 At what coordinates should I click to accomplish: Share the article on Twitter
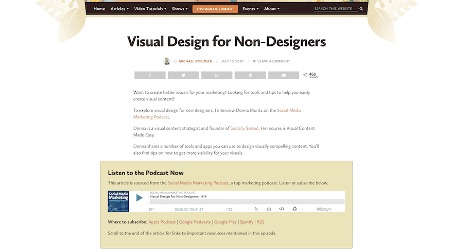183,75
